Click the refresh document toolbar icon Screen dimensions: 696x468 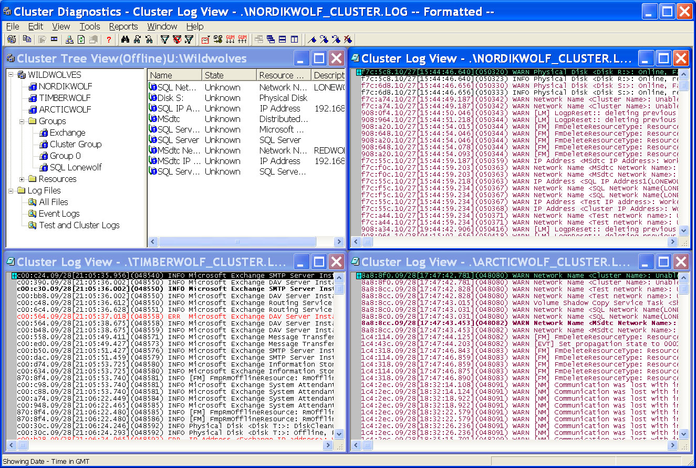[x=81, y=39]
